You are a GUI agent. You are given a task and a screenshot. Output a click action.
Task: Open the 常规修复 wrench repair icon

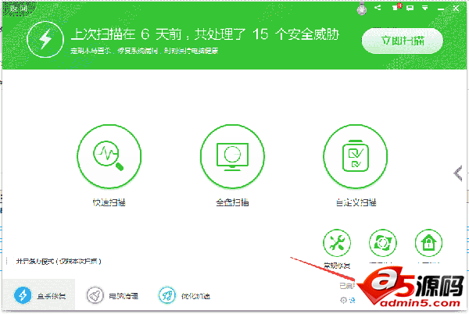click(x=337, y=243)
